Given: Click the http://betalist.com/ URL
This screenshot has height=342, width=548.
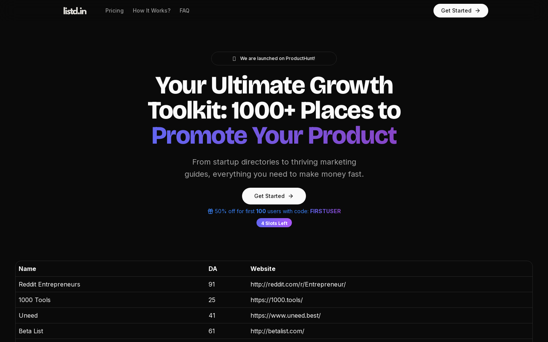Looking at the screenshot, I should (x=277, y=331).
